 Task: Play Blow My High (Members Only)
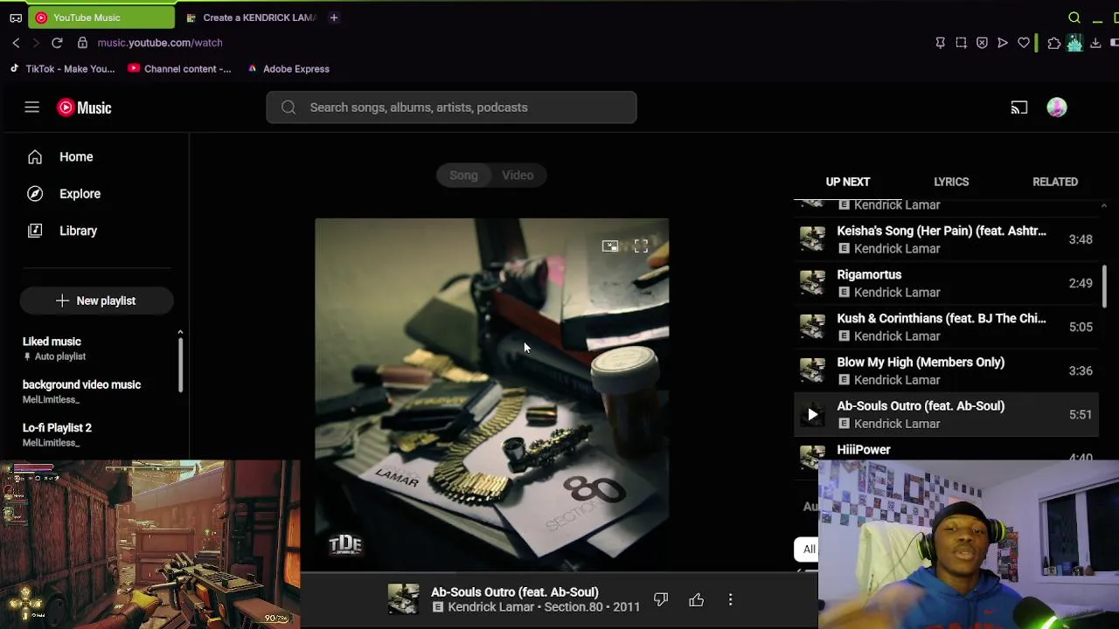click(948, 370)
